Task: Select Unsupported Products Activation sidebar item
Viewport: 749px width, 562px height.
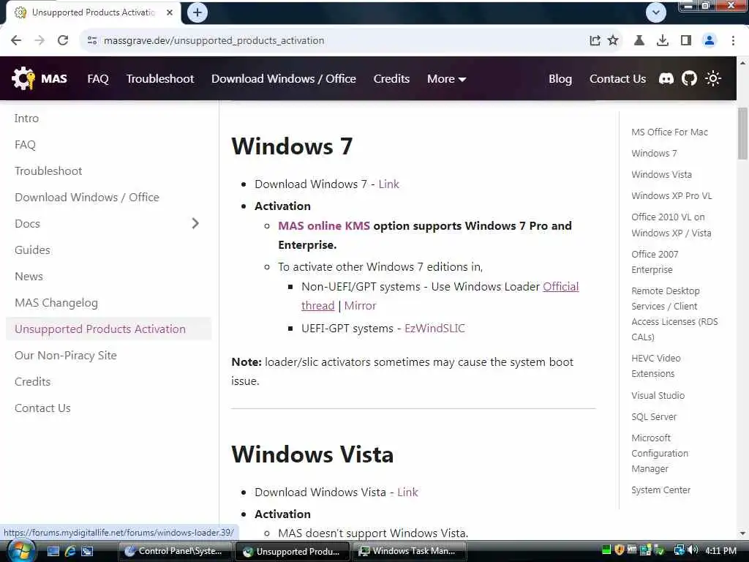Action: point(108,329)
